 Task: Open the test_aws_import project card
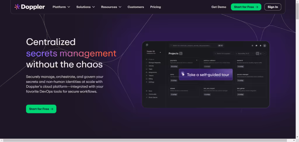point(217,92)
